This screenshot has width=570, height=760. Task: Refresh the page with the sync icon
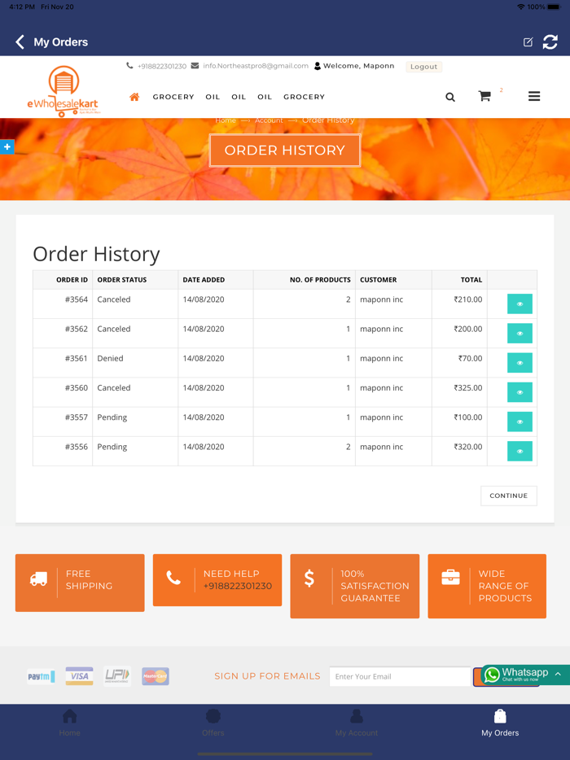pyautogui.click(x=550, y=42)
